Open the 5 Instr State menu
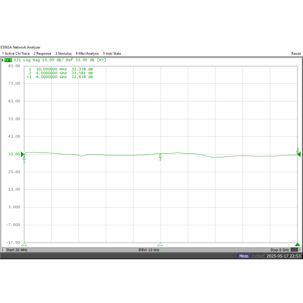The width and height of the screenshot is (303, 303). (112, 54)
